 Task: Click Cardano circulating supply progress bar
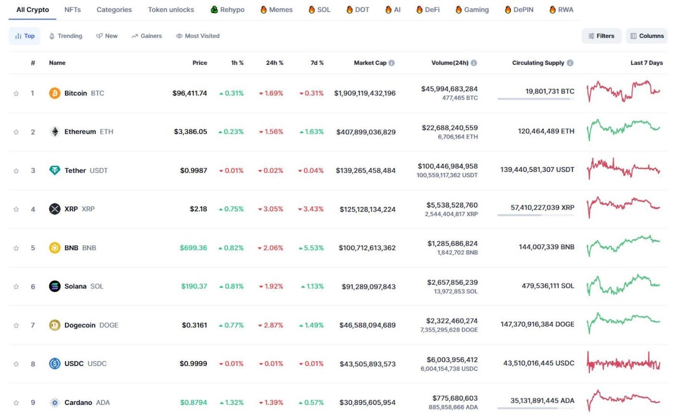pos(535,408)
